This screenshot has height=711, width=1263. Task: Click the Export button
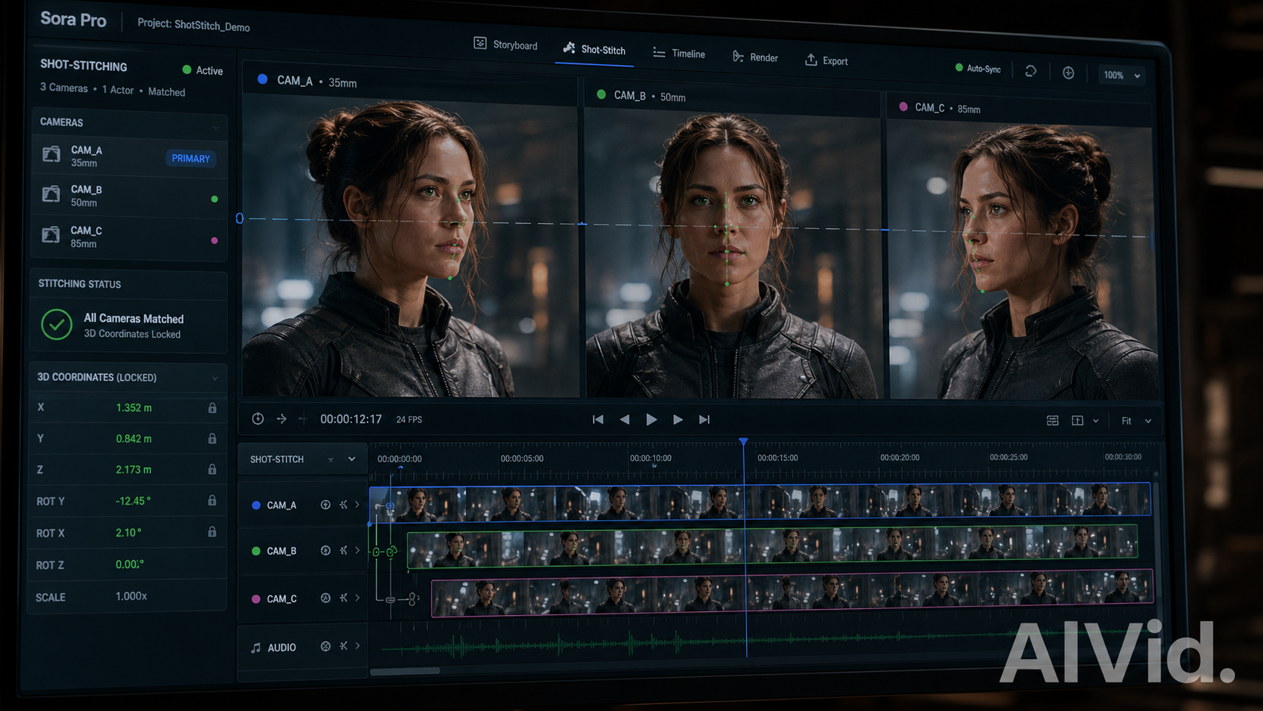pos(826,60)
